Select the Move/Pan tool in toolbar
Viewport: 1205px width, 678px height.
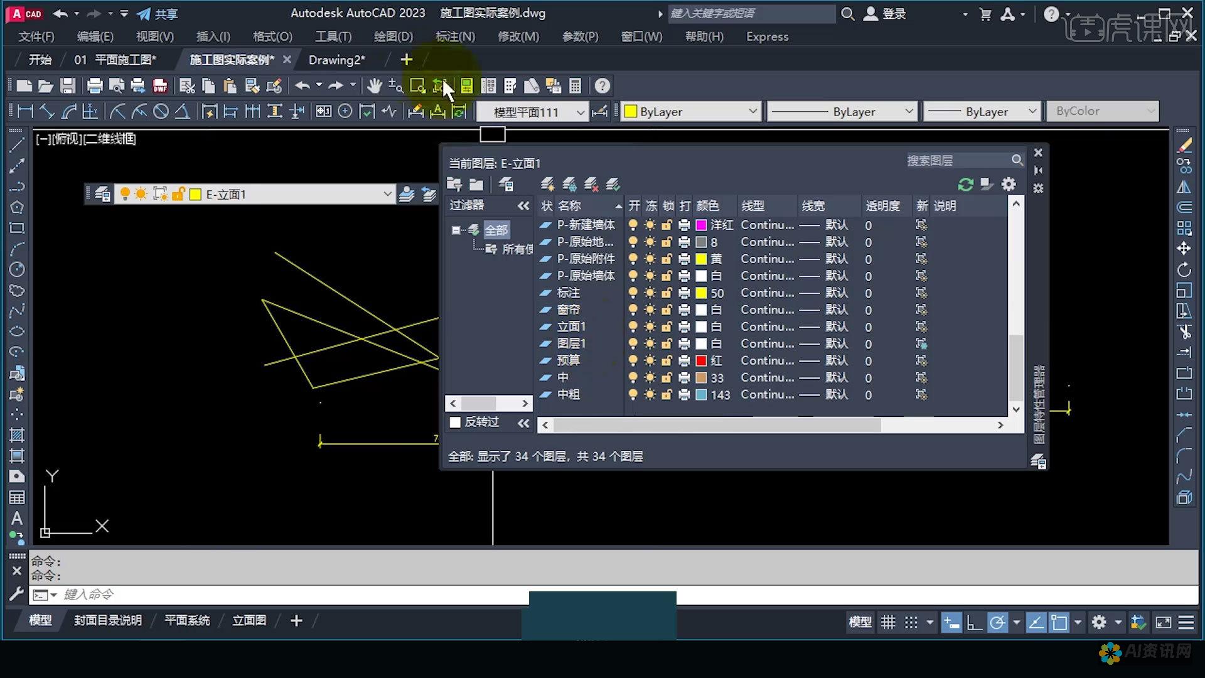click(x=373, y=86)
